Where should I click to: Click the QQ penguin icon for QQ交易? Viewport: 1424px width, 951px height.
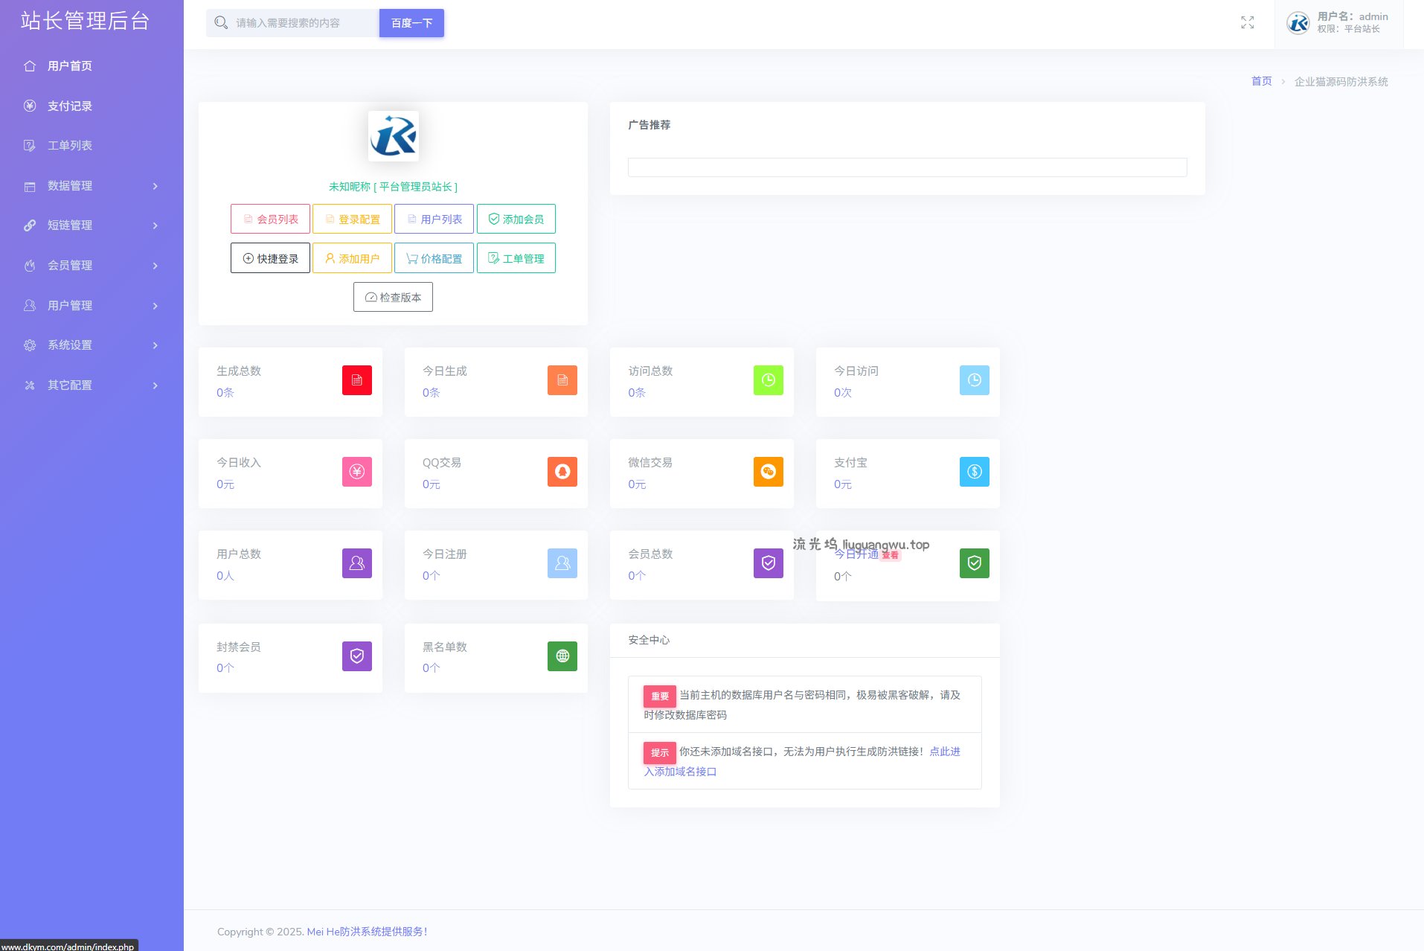point(562,472)
